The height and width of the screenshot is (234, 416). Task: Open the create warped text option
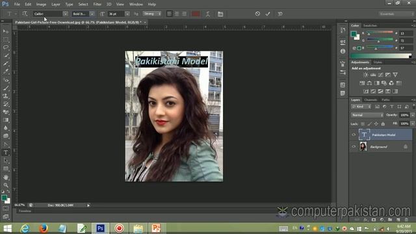(x=208, y=14)
